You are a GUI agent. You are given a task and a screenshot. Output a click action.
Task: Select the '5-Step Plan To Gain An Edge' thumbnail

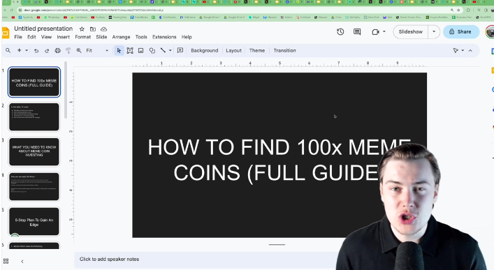click(34, 222)
